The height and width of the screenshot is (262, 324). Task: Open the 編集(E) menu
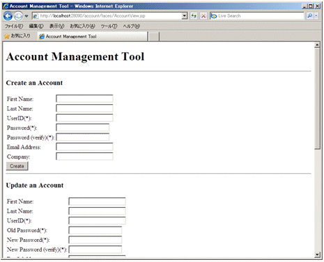pyautogui.click(x=36, y=26)
